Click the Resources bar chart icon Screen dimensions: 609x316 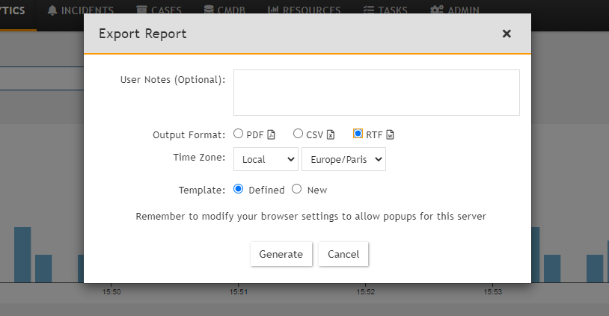pos(273,10)
